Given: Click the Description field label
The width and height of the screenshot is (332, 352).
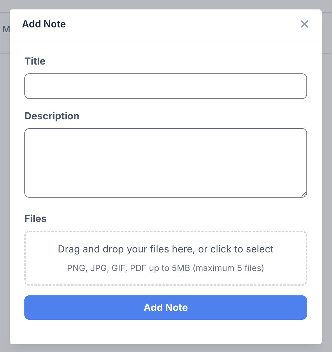Looking at the screenshot, I should [x=52, y=116].
